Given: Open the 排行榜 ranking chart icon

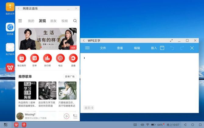Looking at the screenshot, I should click(x=47, y=58).
